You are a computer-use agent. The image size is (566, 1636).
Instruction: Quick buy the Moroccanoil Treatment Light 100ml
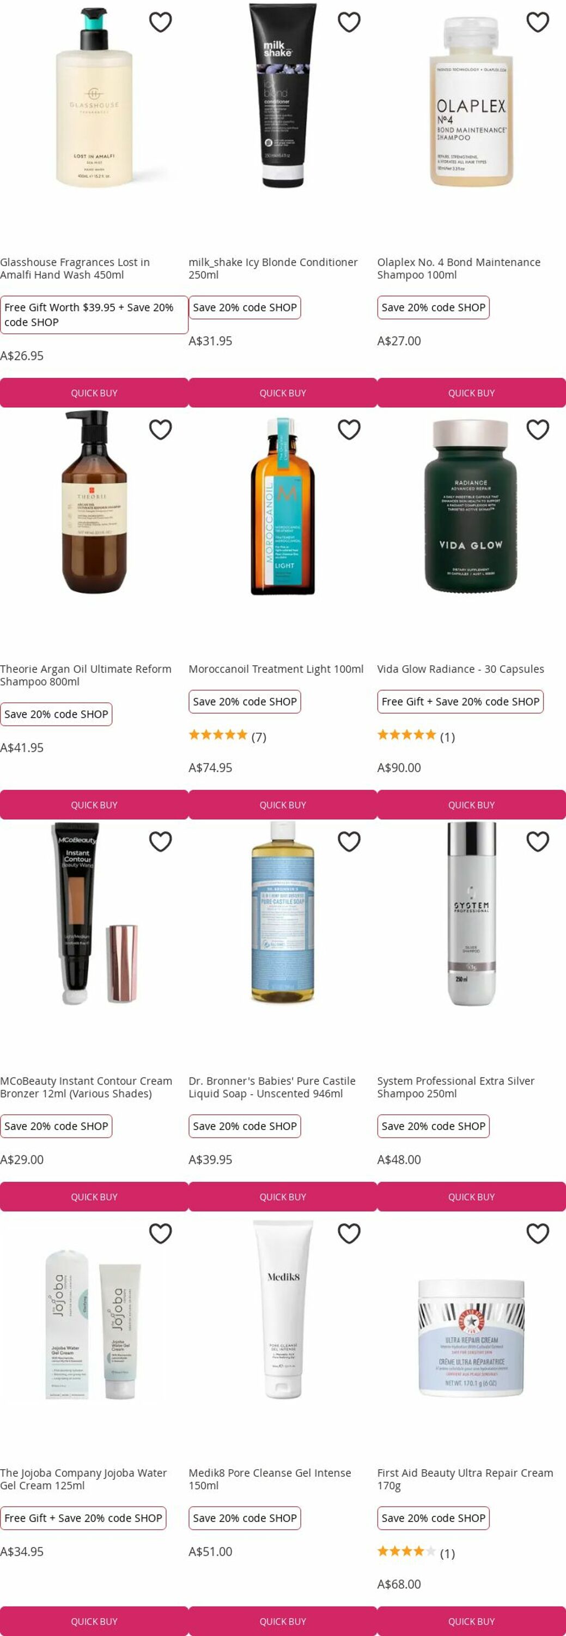(283, 805)
